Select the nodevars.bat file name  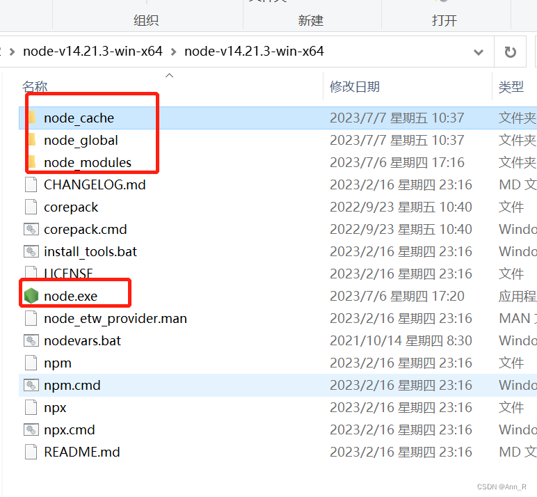83,340
